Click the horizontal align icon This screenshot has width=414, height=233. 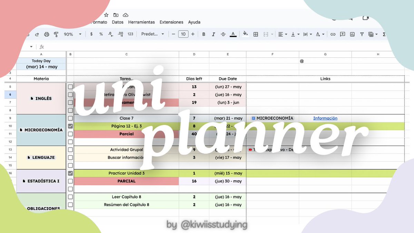280,34
